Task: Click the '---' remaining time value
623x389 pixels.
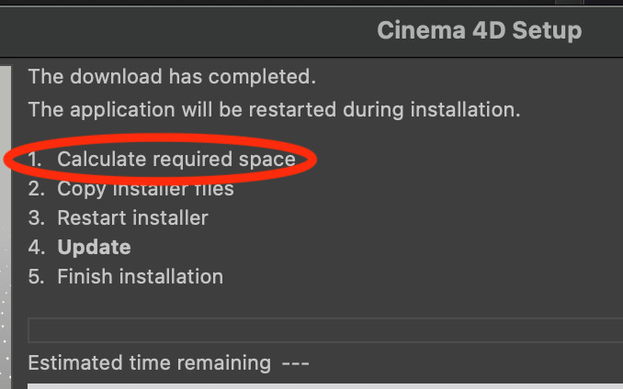Action: [x=295, y=363]
